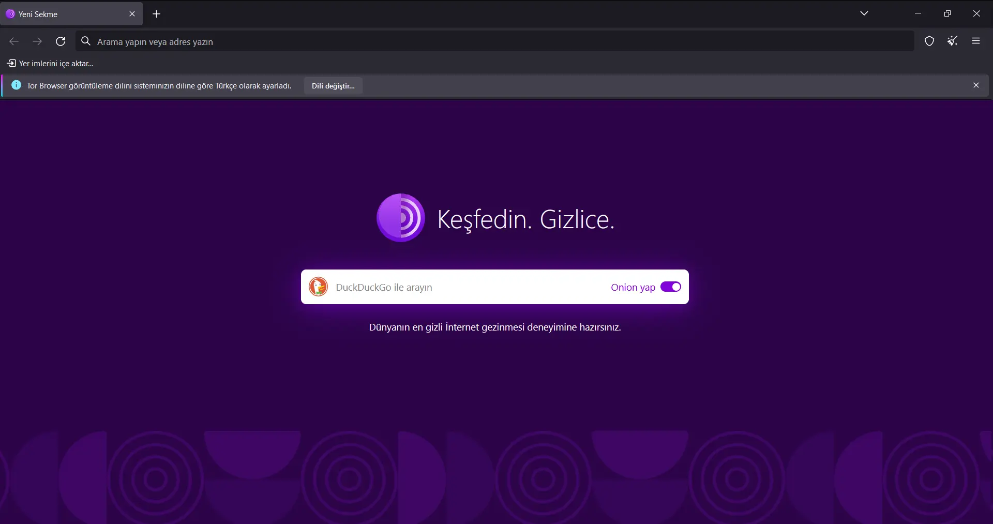Reload the current page
This screenshot has height=524, width=993.
(61, 41)
